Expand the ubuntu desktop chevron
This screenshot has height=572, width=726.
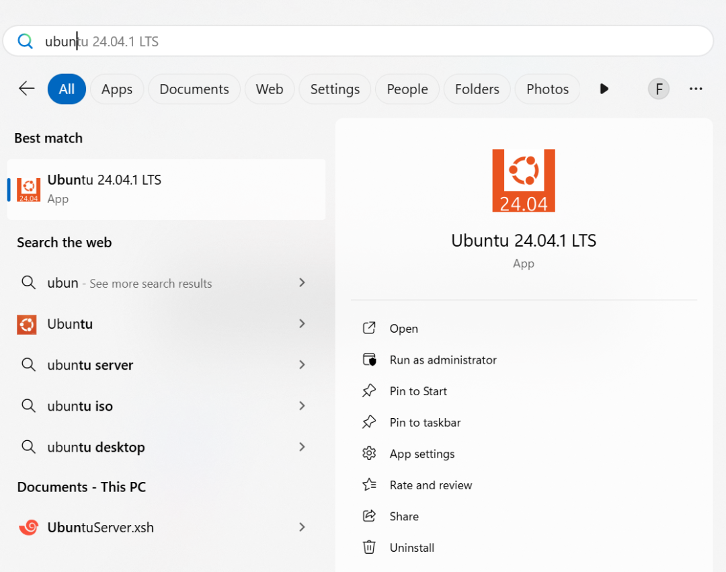pos(302,446)
